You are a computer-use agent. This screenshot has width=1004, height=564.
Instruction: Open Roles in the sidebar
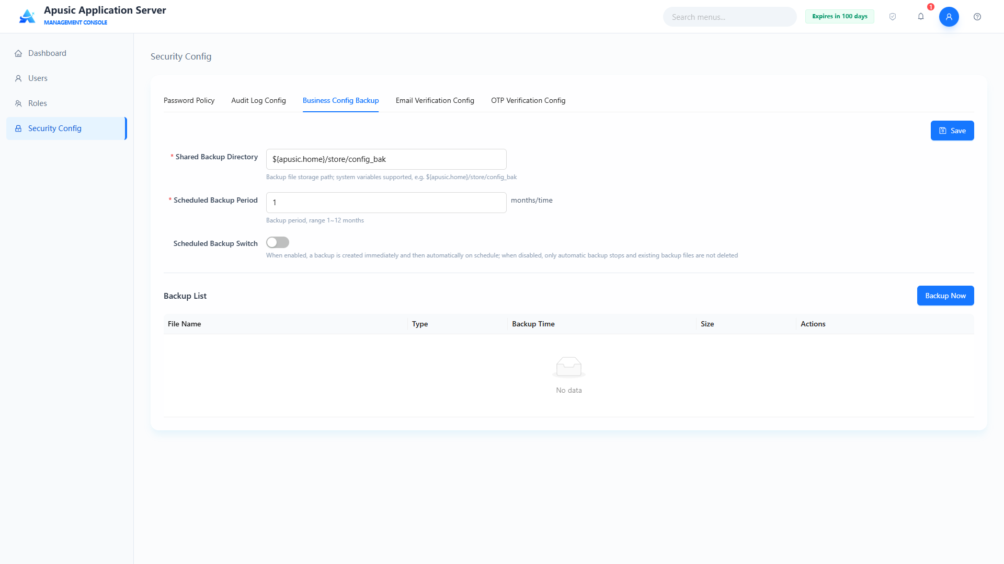(66, 103)
